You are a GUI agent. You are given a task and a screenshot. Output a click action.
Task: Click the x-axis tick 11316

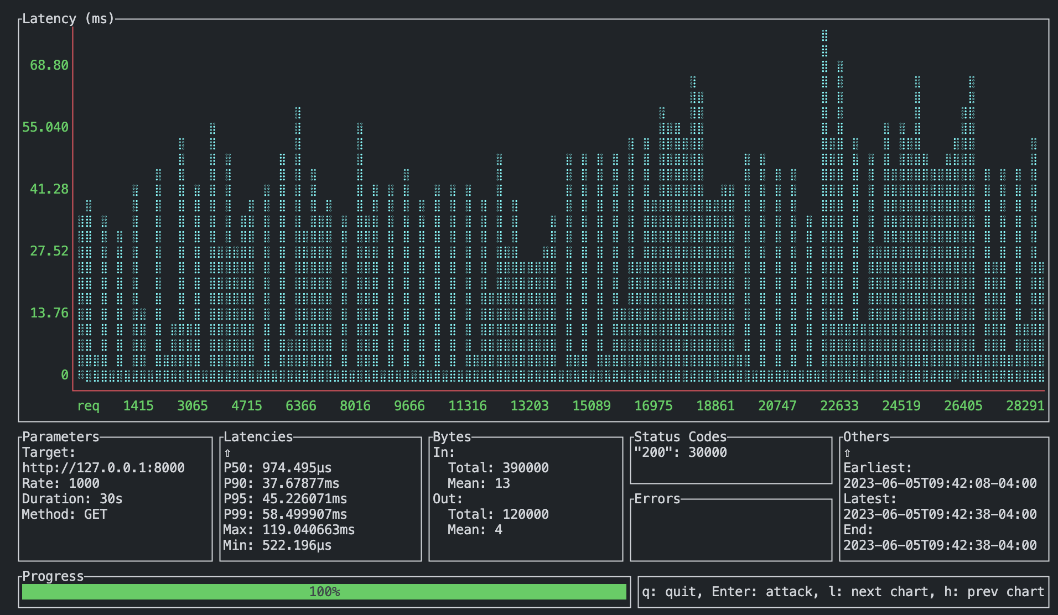(468, 406)
